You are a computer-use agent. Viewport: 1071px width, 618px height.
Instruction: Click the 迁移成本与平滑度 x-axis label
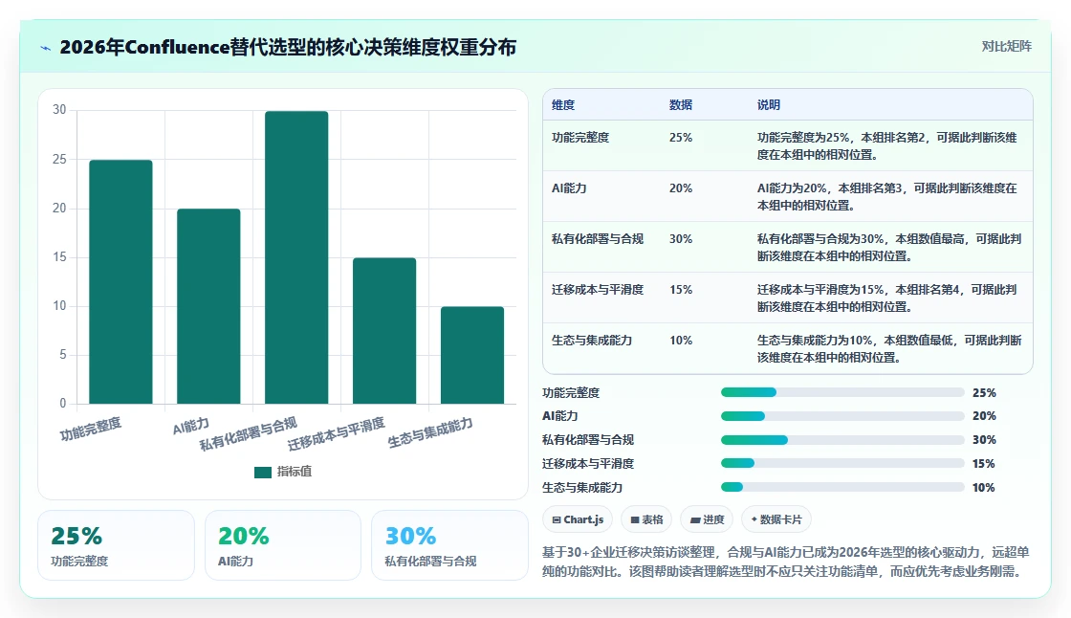[337, 433]
